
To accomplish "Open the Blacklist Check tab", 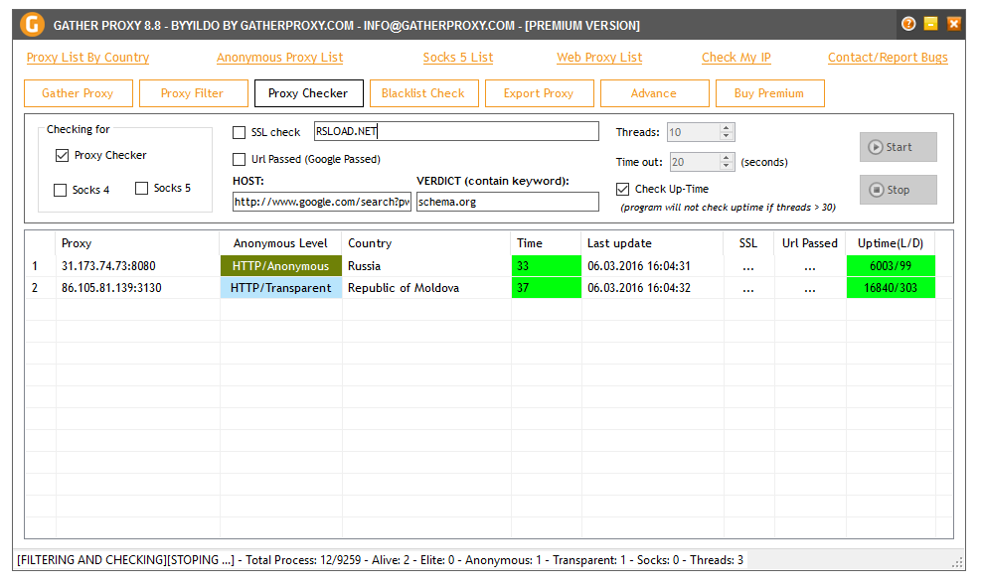I will coord(424,93).
